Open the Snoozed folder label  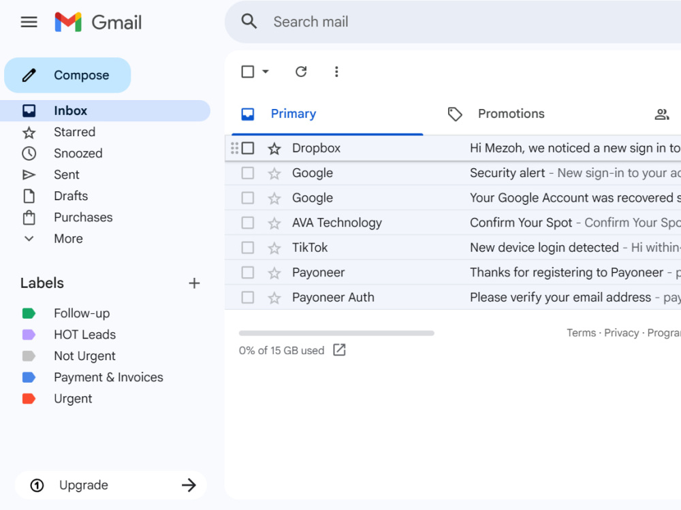click(78, 153)
